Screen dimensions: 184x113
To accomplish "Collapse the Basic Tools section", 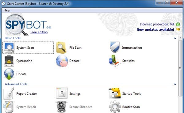I will 175,38.
